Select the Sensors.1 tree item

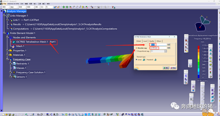click(x=21, y=77)
